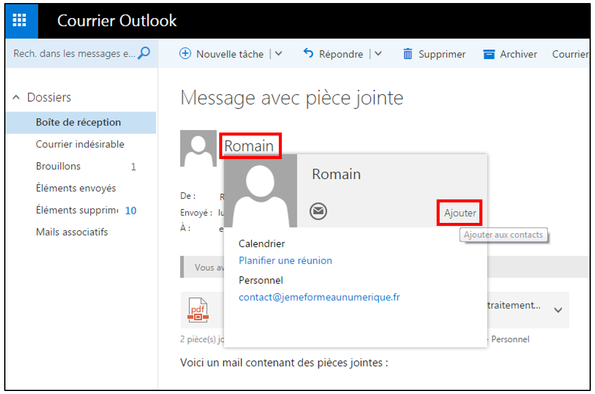Click the Supprimer trash icon
595x394 pixels.
coord(408,54)
